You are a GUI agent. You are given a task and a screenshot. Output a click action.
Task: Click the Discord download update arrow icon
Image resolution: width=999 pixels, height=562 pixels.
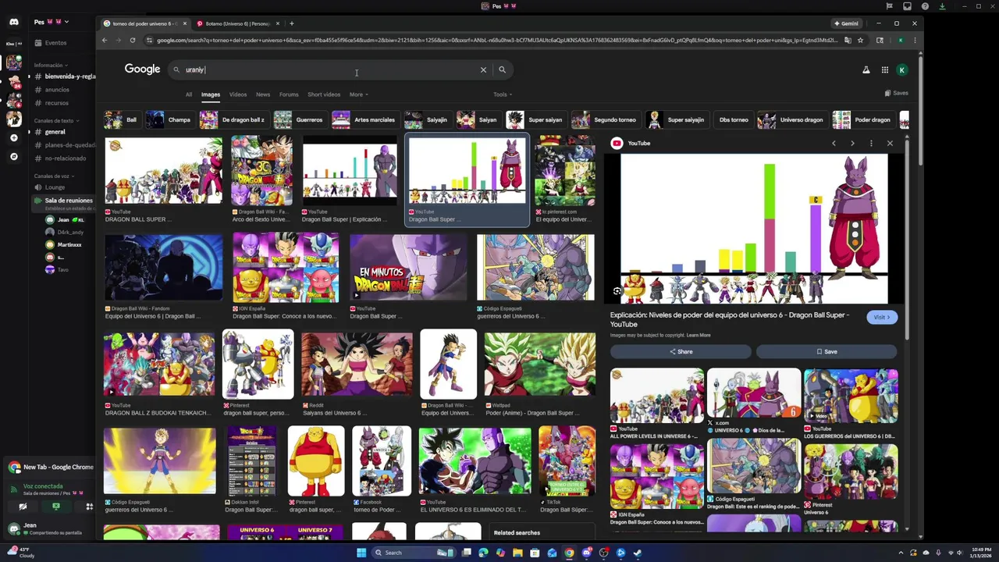click(943, 6)
